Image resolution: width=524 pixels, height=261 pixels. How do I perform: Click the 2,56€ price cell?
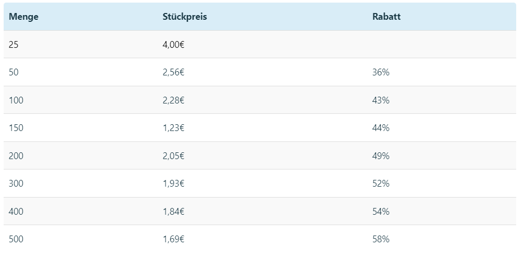coord(173,72)
